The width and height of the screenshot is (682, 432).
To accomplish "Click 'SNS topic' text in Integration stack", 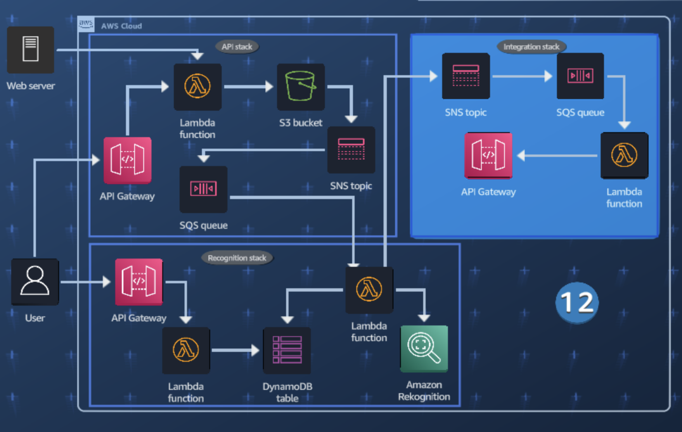I will pos(466,112).
